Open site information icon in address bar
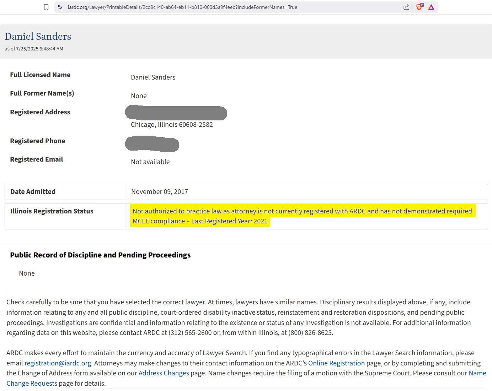Image resolution: width=492 pixels, height=391 pixels. (x=60, y=7)
